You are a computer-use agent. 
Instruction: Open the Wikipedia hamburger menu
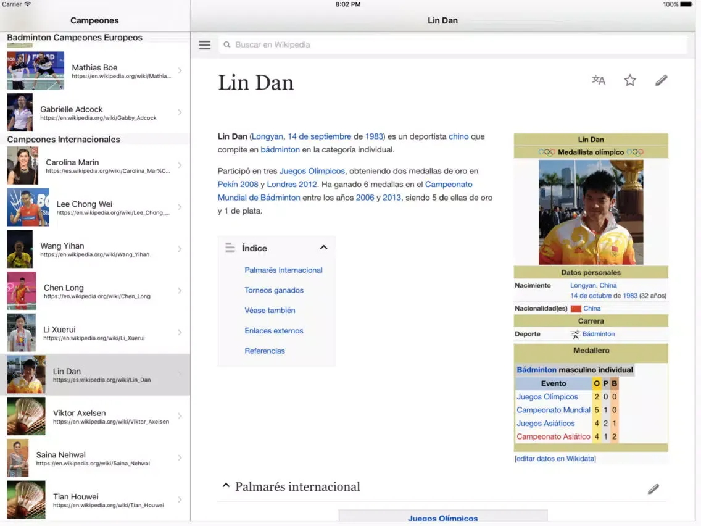tap(204, 44)
